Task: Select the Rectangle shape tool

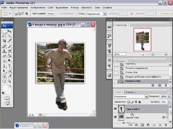Action: point(10,71)
